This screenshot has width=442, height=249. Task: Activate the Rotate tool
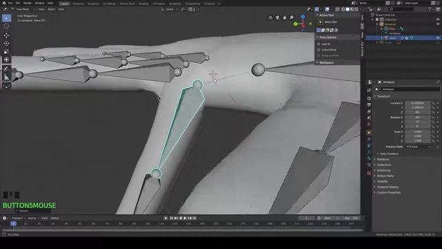(6, 43)
